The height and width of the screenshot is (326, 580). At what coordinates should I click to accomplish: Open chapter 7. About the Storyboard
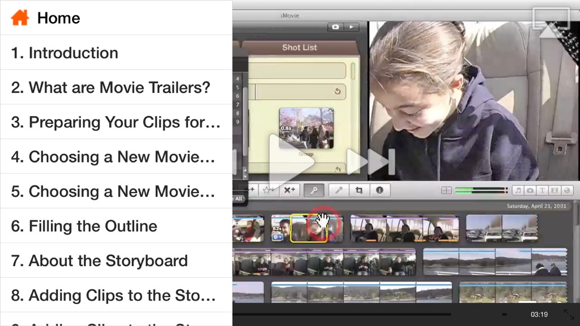116,260
